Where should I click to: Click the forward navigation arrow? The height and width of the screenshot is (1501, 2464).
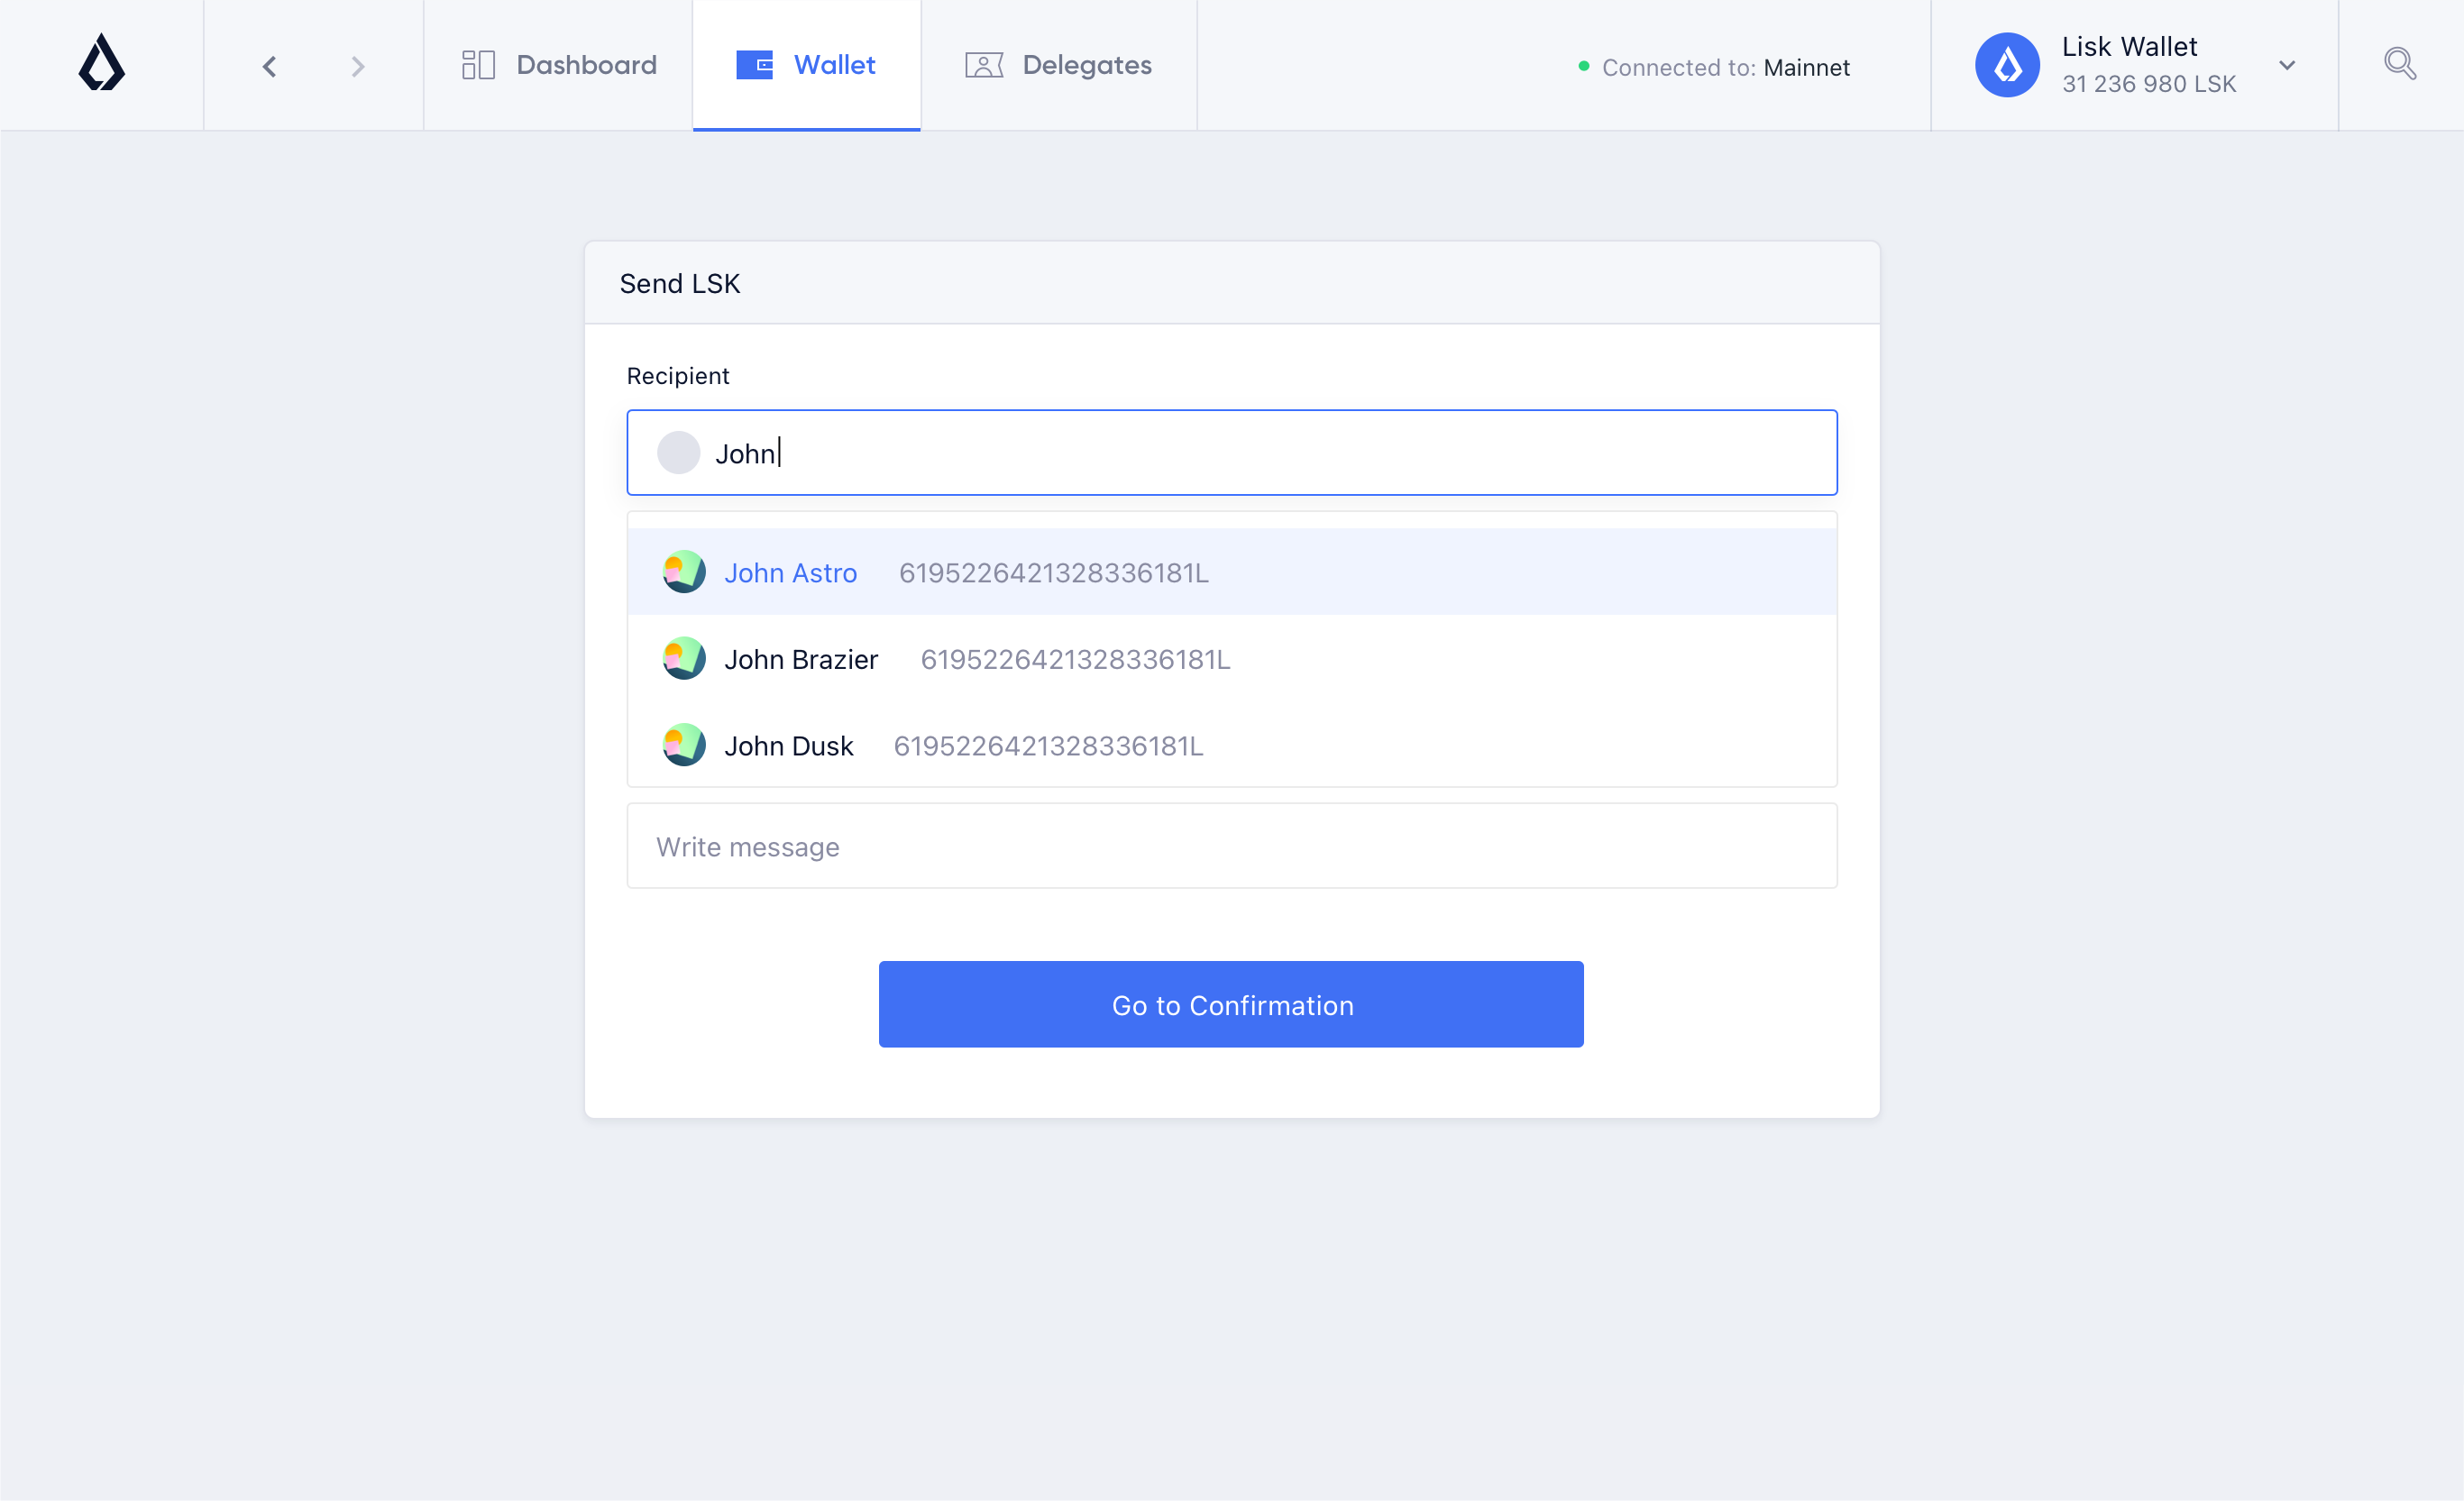[x=357, y=66]
